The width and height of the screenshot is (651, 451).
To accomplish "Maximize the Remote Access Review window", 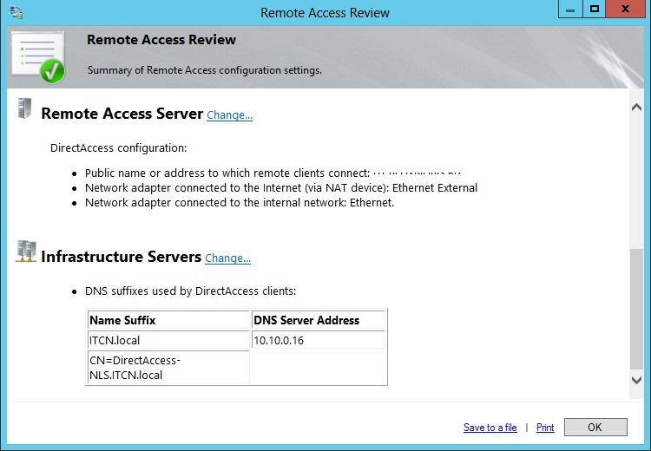I will 594,10.
